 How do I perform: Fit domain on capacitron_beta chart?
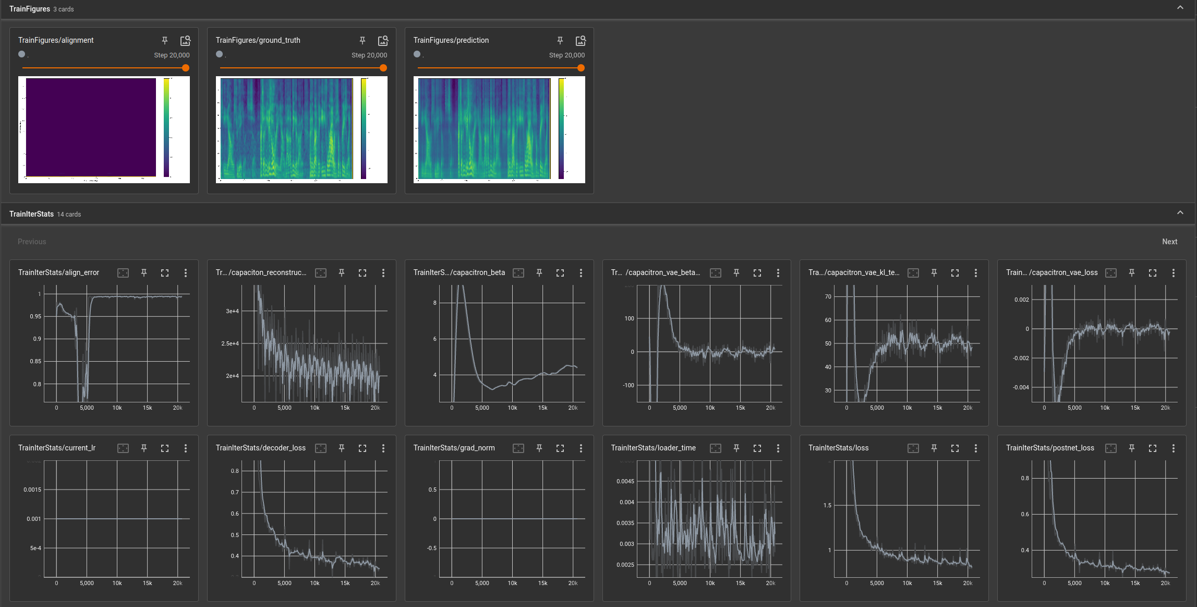point(518,273)
